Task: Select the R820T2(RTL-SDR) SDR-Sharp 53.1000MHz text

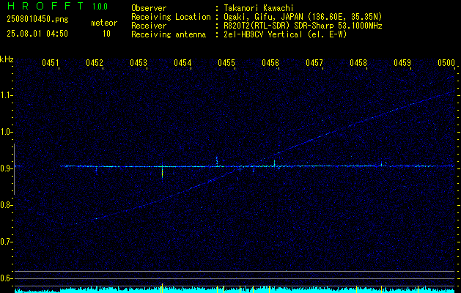Action: (303, 26)
